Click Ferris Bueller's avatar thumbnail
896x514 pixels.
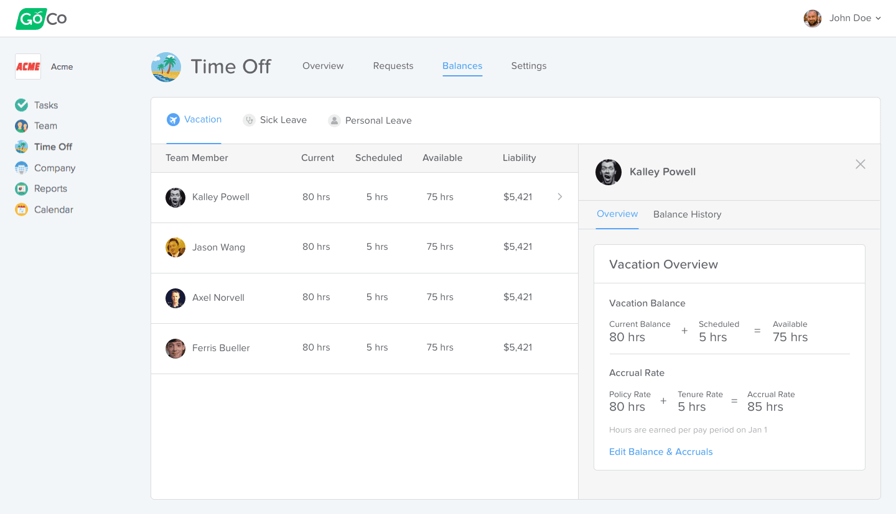[x=175, y=348]
